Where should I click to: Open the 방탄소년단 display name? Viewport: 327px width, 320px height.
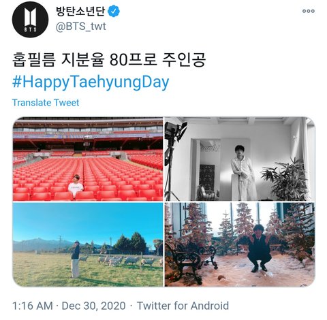[x=80, y=11]
